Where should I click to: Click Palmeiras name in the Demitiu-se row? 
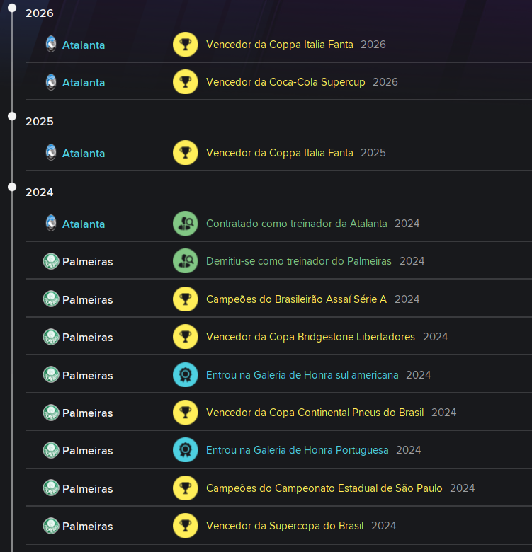88,262
